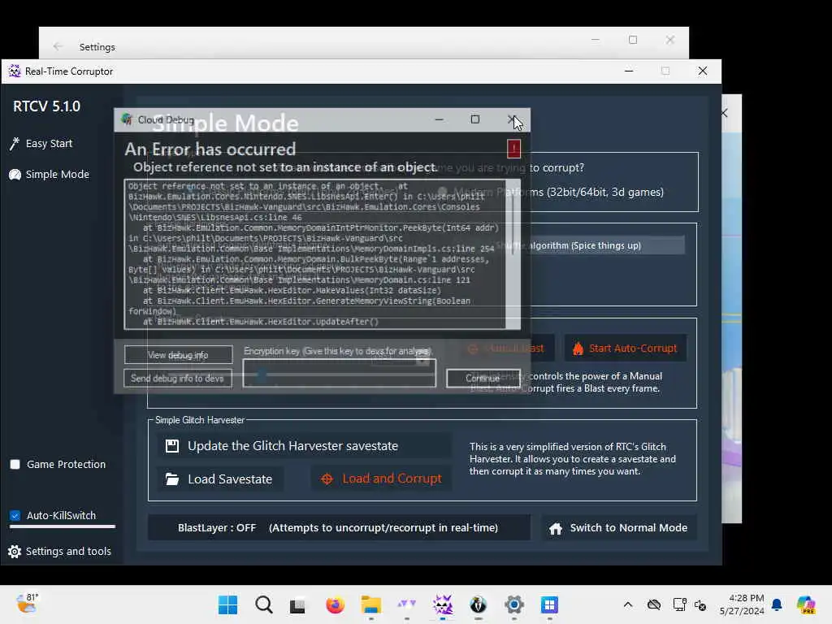Screen dimensions: 832x624
Task: Click Switch to Normal Mode
Action: point(618,528)
